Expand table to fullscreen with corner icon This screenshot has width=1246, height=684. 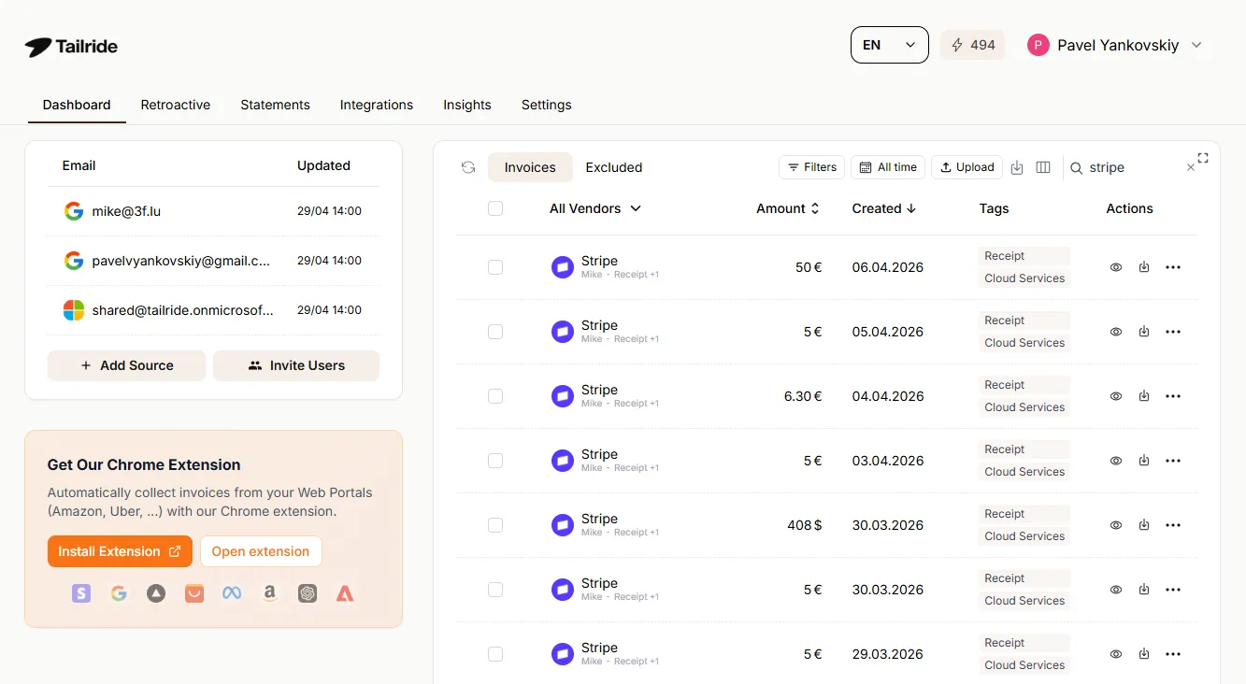click(1203, 158)
